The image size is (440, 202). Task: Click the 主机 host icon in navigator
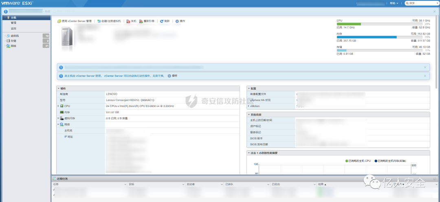[x=8, y=17]
